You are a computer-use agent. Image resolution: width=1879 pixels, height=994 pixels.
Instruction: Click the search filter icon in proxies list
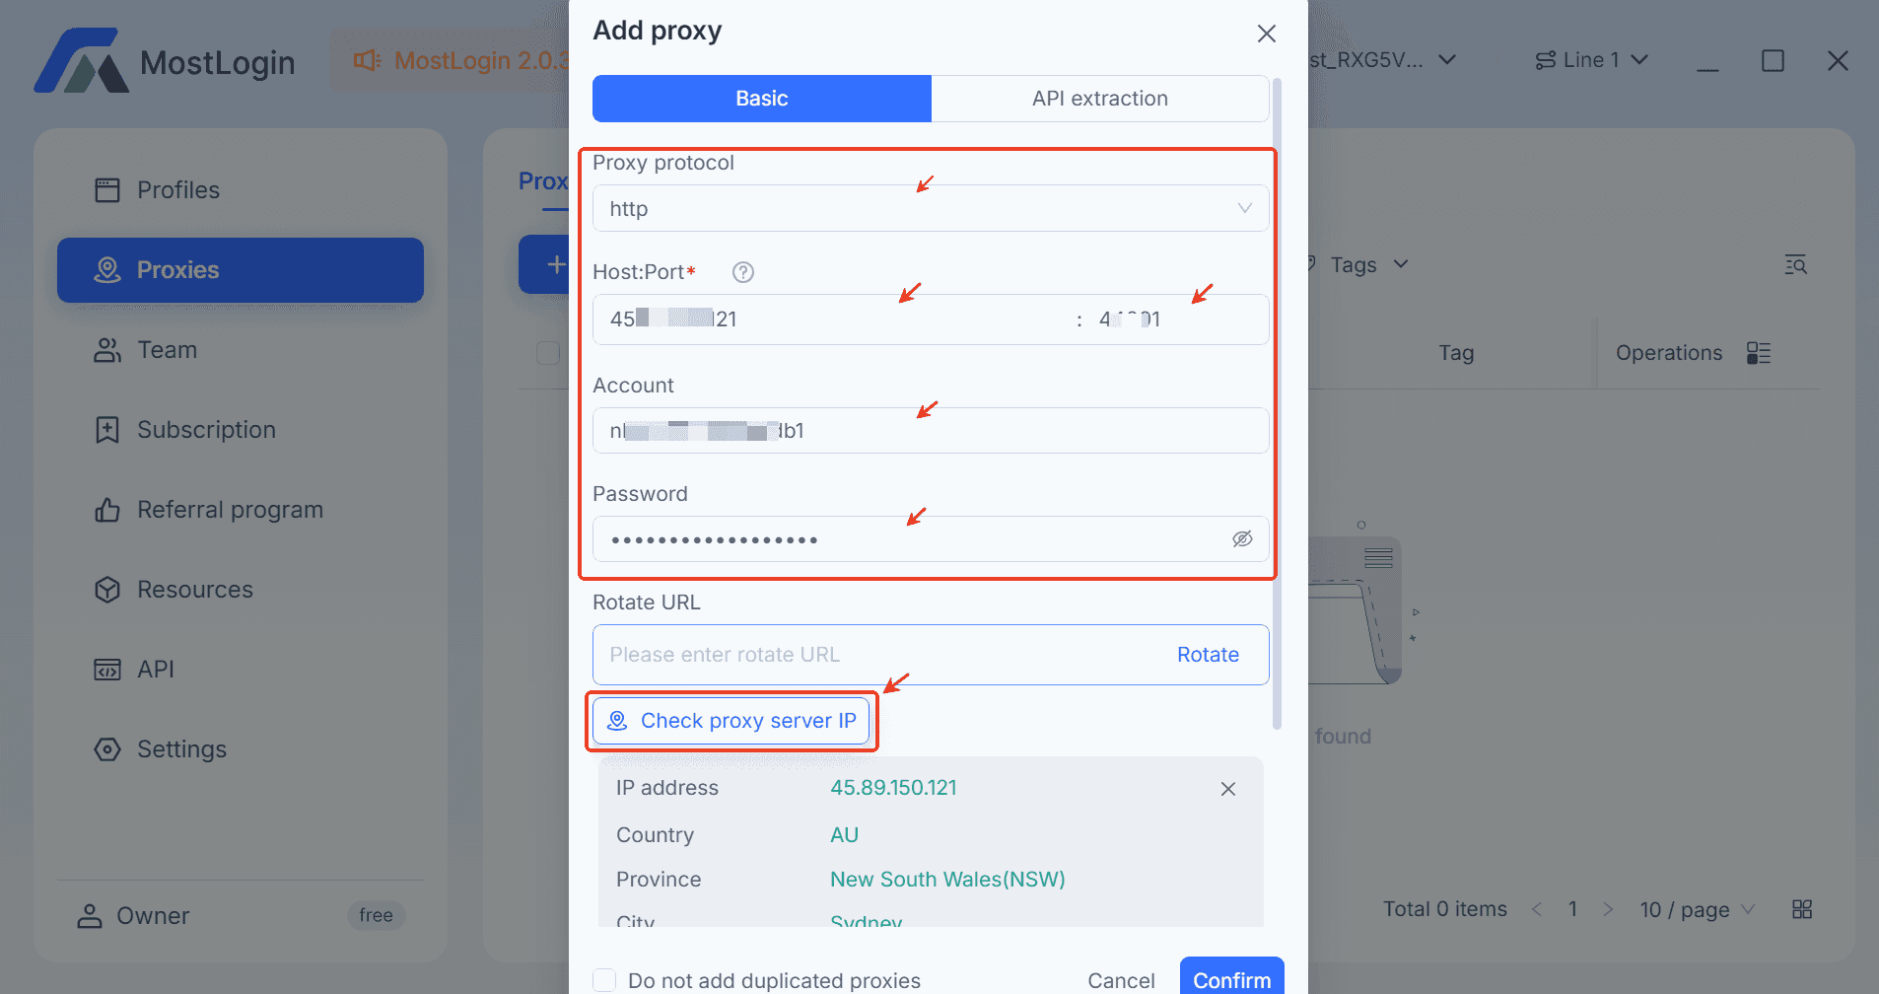[x=1795, y=264]
